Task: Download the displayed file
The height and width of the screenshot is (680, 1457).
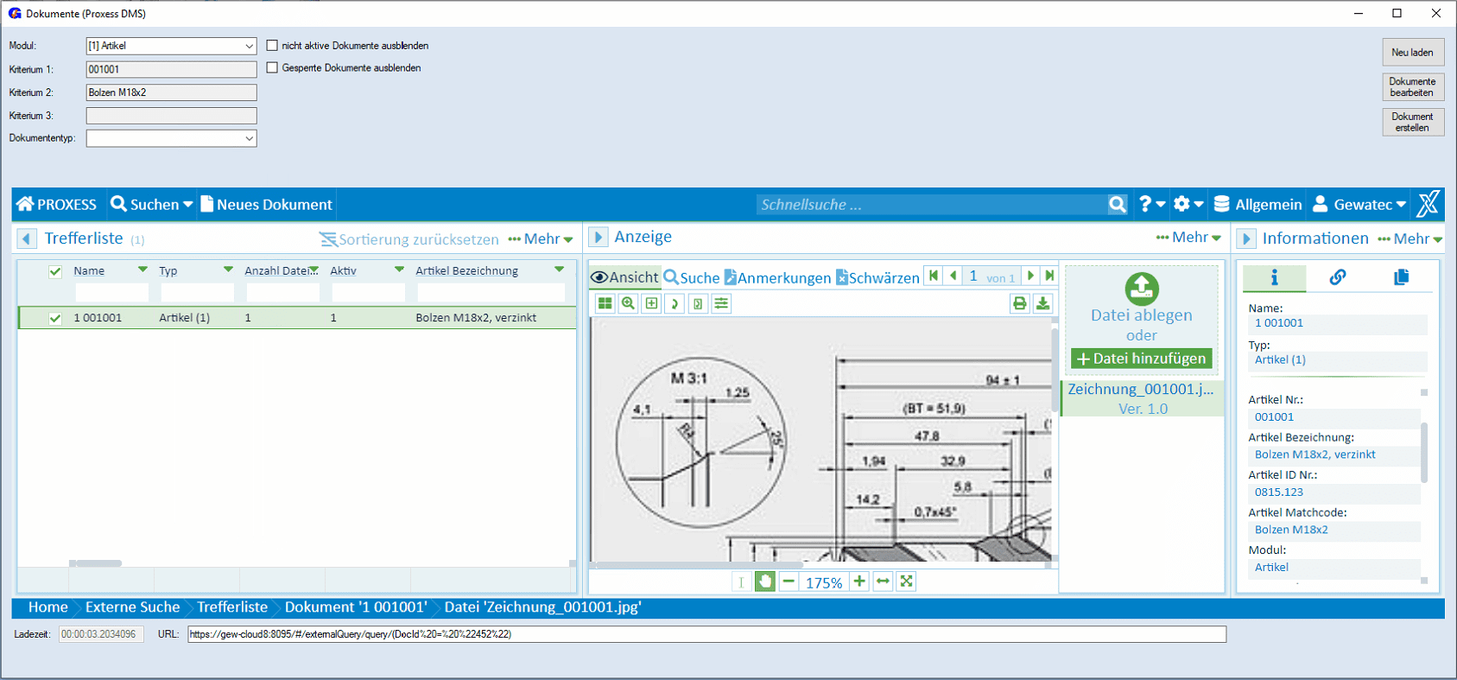Action: tap(1043, 303)
